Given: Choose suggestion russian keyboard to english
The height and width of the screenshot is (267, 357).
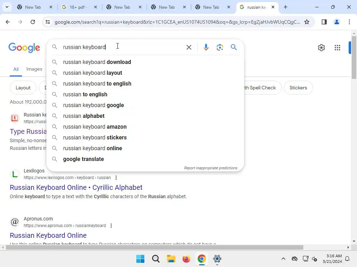Looking at the screenshot, I should point(145,83).
